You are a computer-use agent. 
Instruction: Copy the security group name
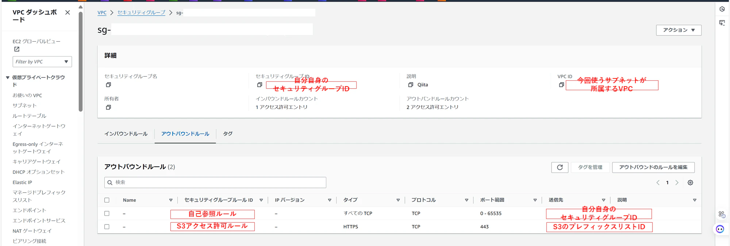coord(108,85)
